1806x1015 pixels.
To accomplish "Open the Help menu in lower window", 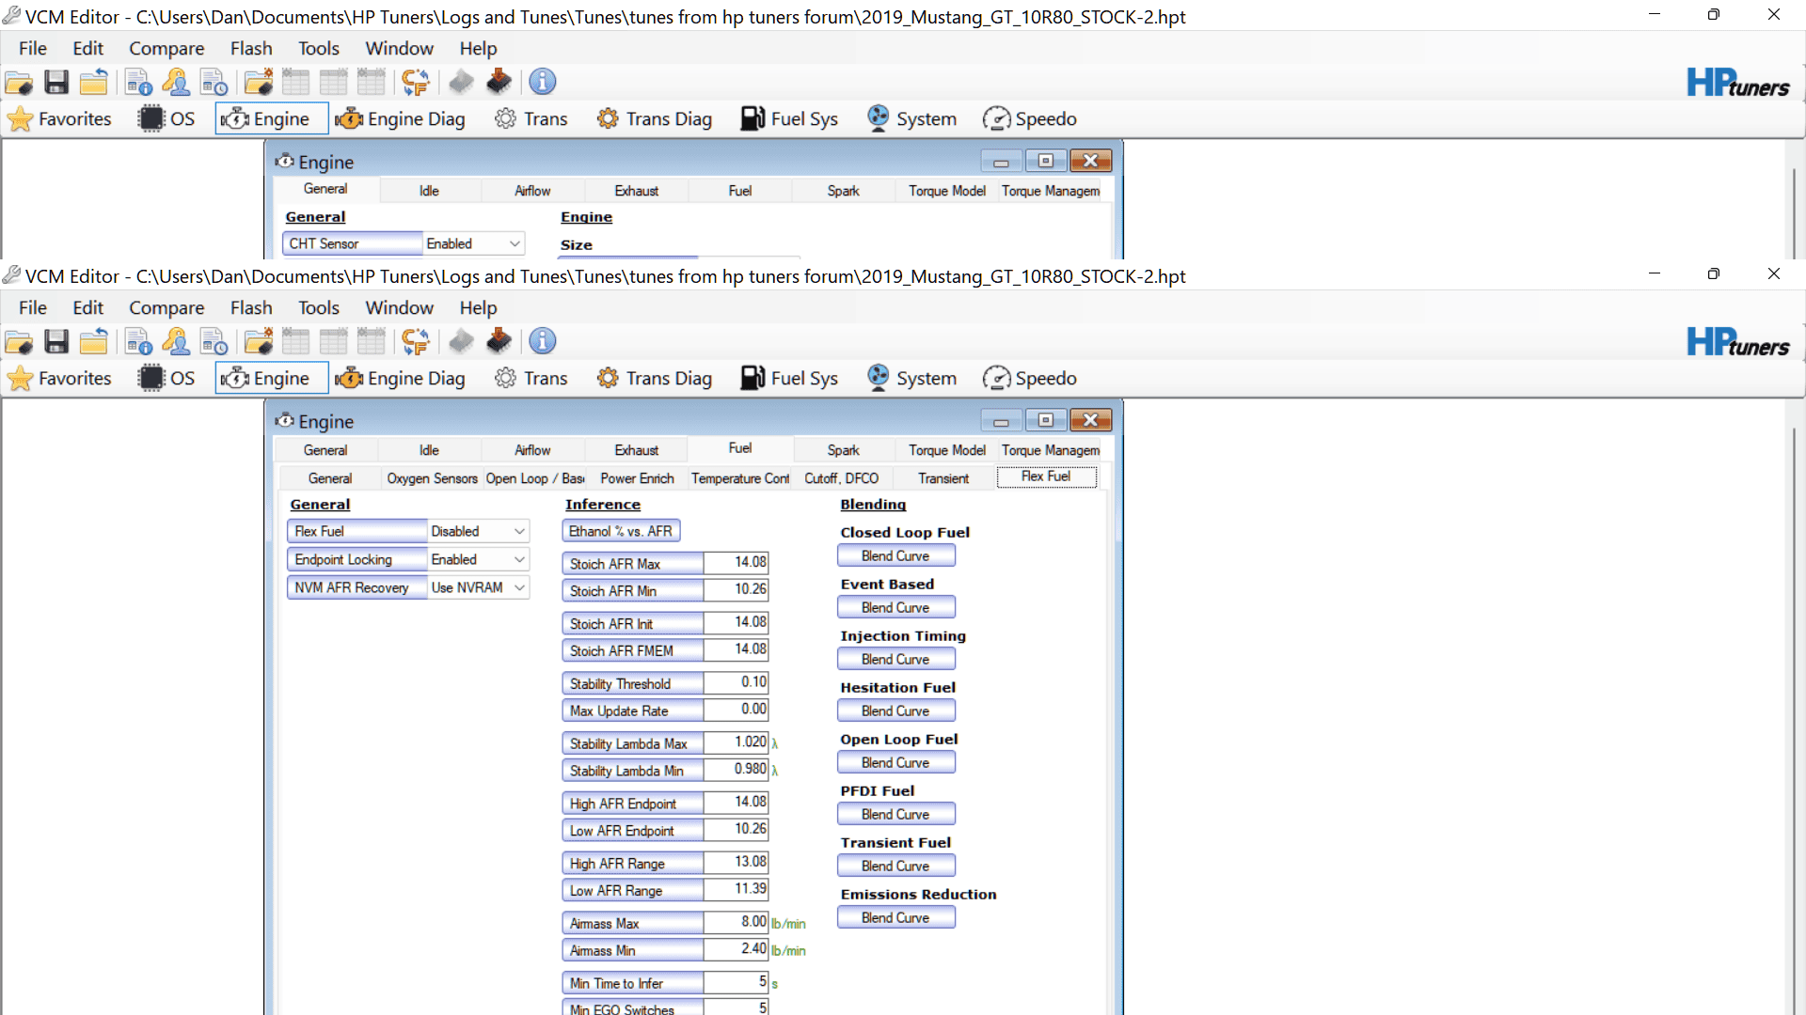I will click(478, 308).
